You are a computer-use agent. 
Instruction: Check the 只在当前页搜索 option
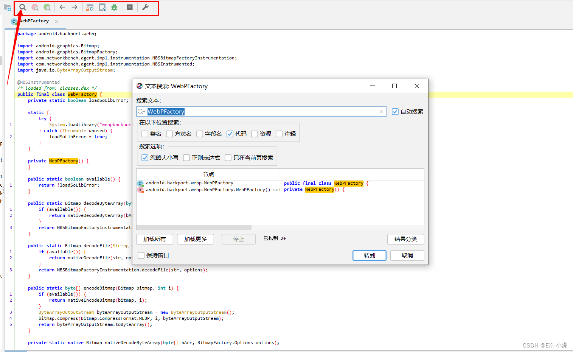pos(228,158)
